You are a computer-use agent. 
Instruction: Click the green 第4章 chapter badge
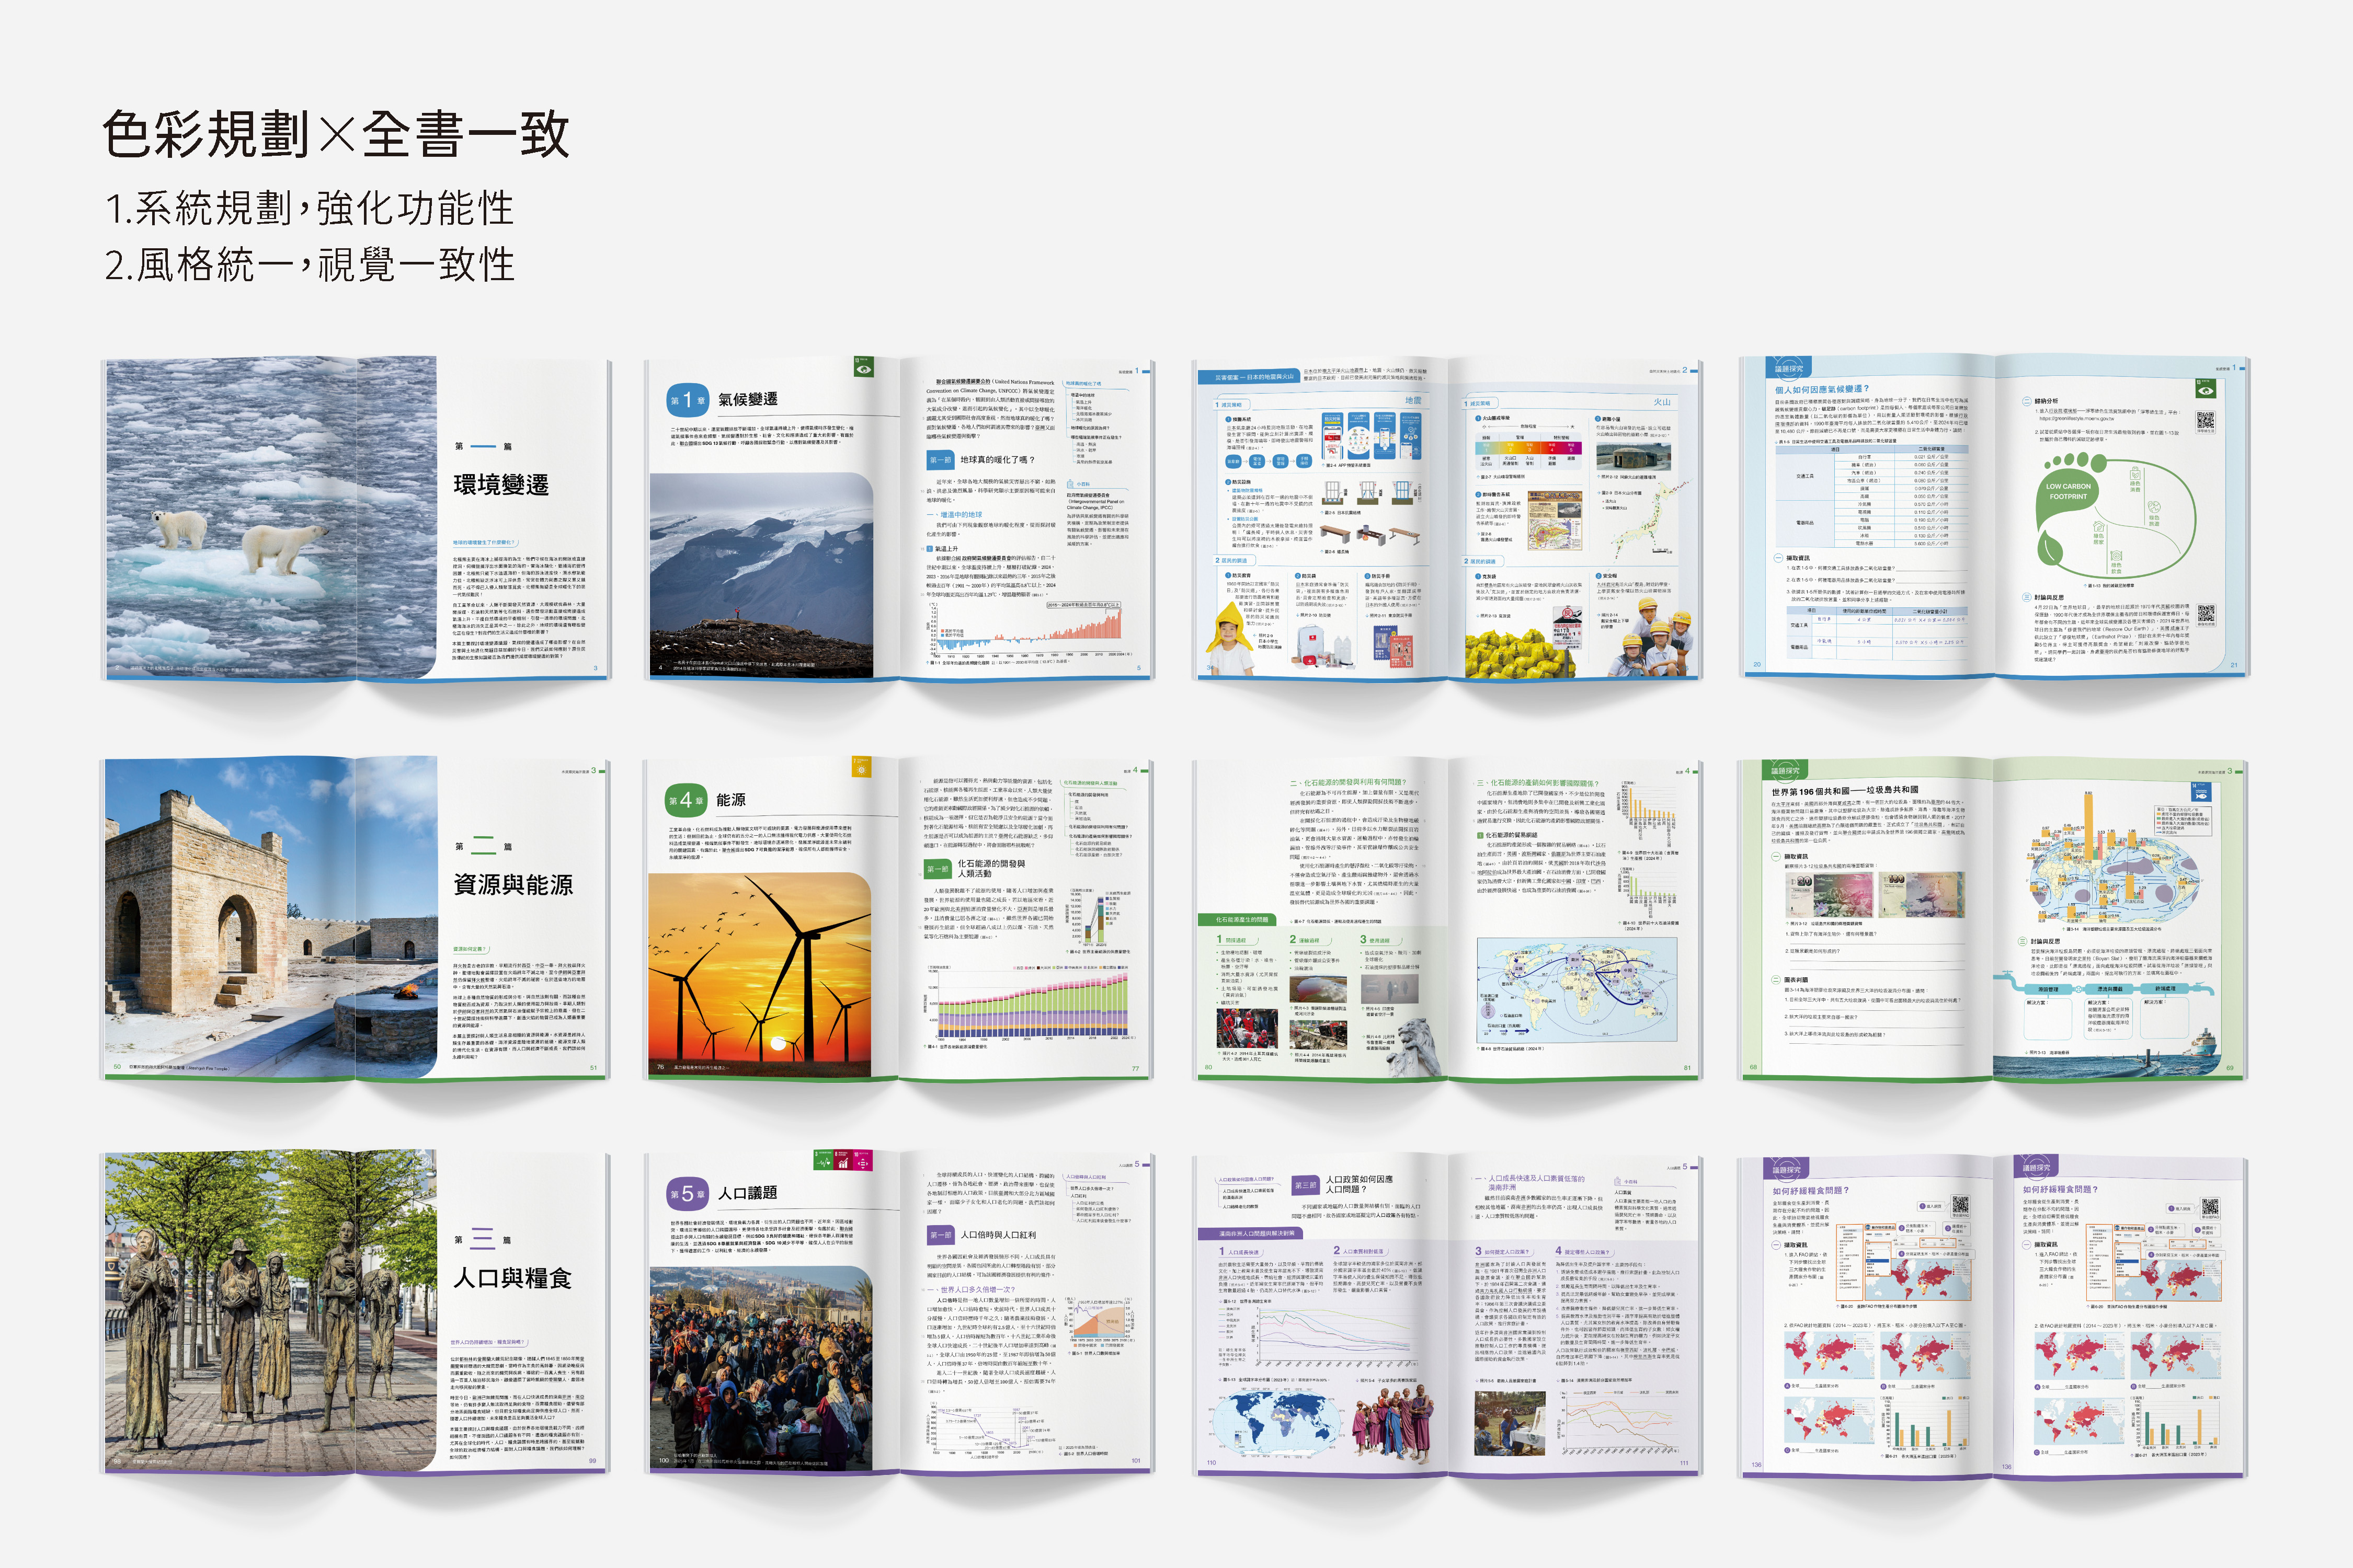point(686,799)
